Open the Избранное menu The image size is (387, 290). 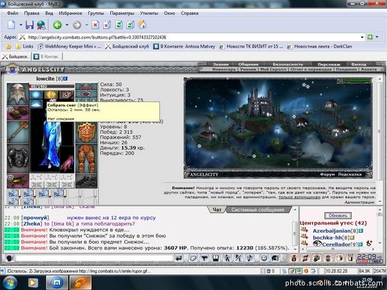pos(70,14)
